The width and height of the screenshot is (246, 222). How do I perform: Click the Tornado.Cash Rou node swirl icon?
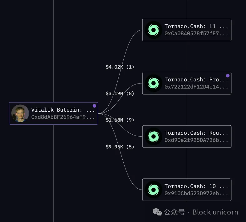click(x=153, y=137)
